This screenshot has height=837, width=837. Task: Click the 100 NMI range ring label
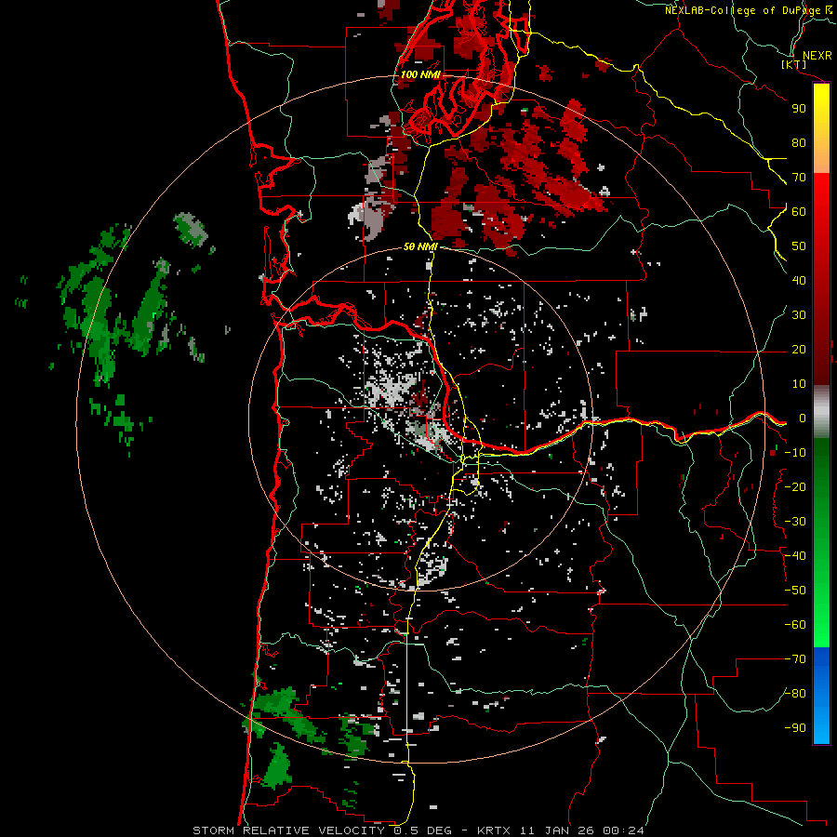point(420,74)
